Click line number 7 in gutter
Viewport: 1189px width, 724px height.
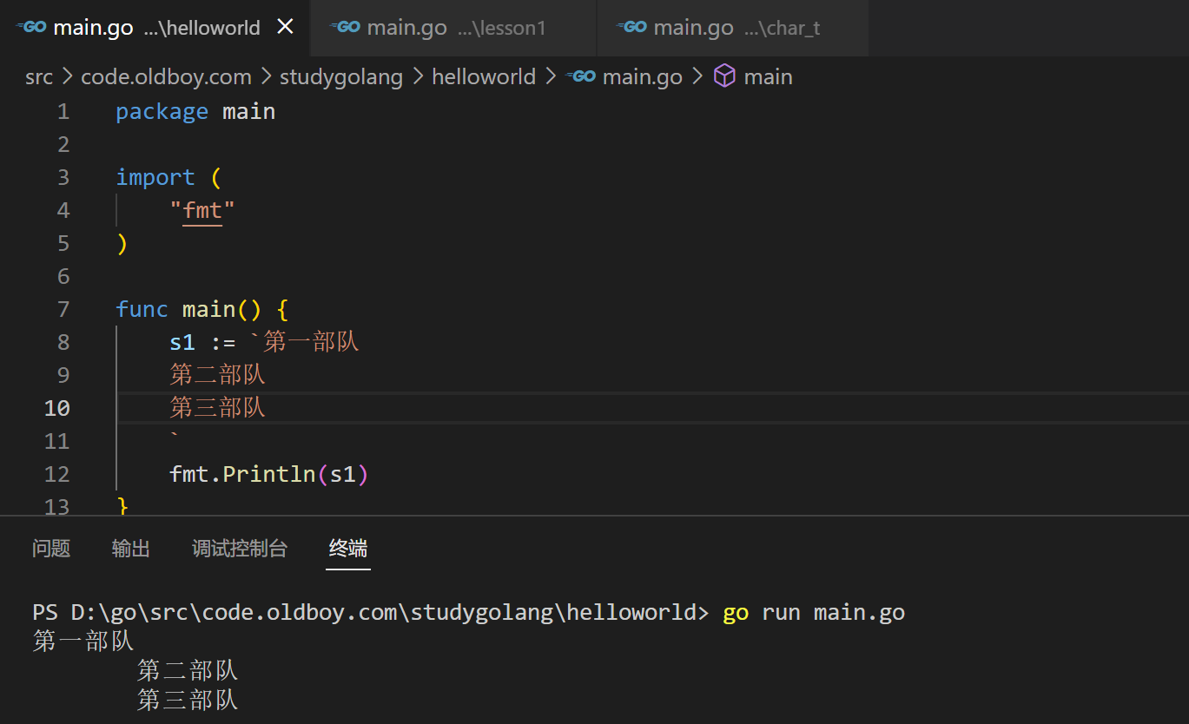pos(63,309)
